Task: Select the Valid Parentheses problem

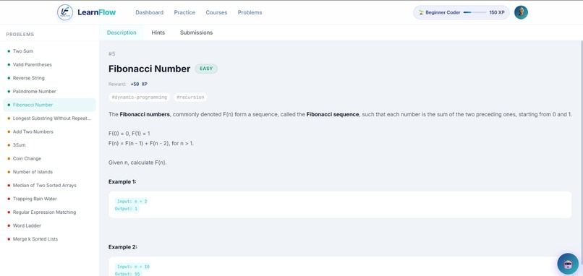Action: click(49, 64)
